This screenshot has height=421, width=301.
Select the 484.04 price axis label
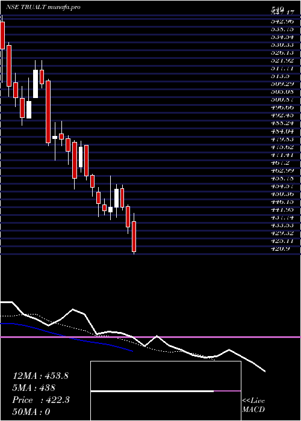pos(282,131)
